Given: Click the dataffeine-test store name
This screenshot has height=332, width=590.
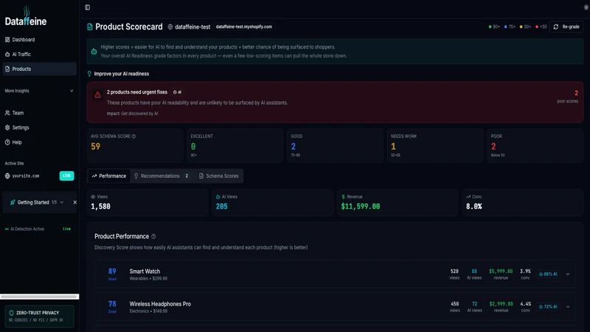Looking at the screenshot, I should pos(192,27).
